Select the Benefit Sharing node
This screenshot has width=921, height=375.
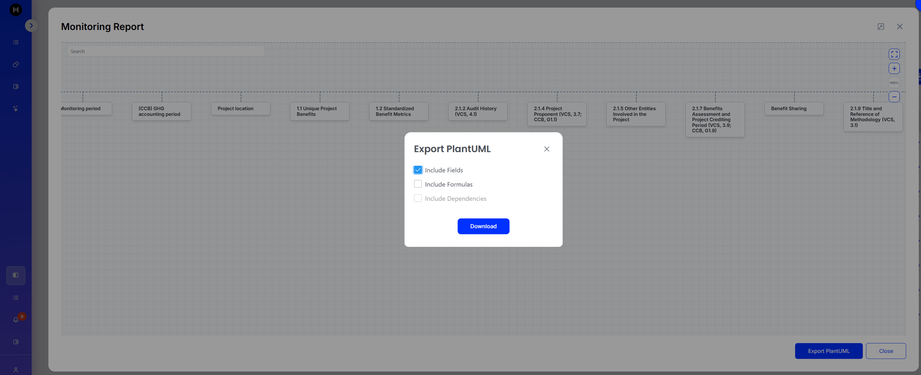tap(794, 109)
